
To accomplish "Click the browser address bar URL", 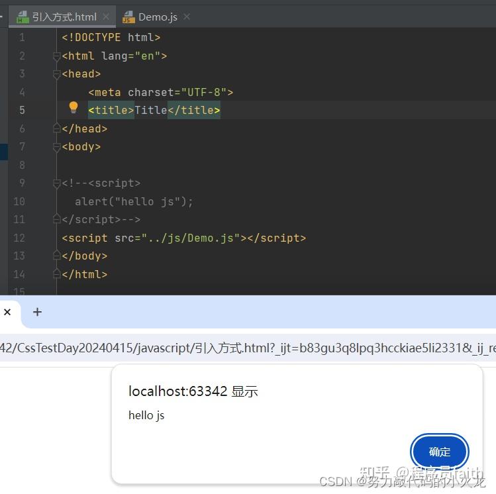I will pos(248,348).
